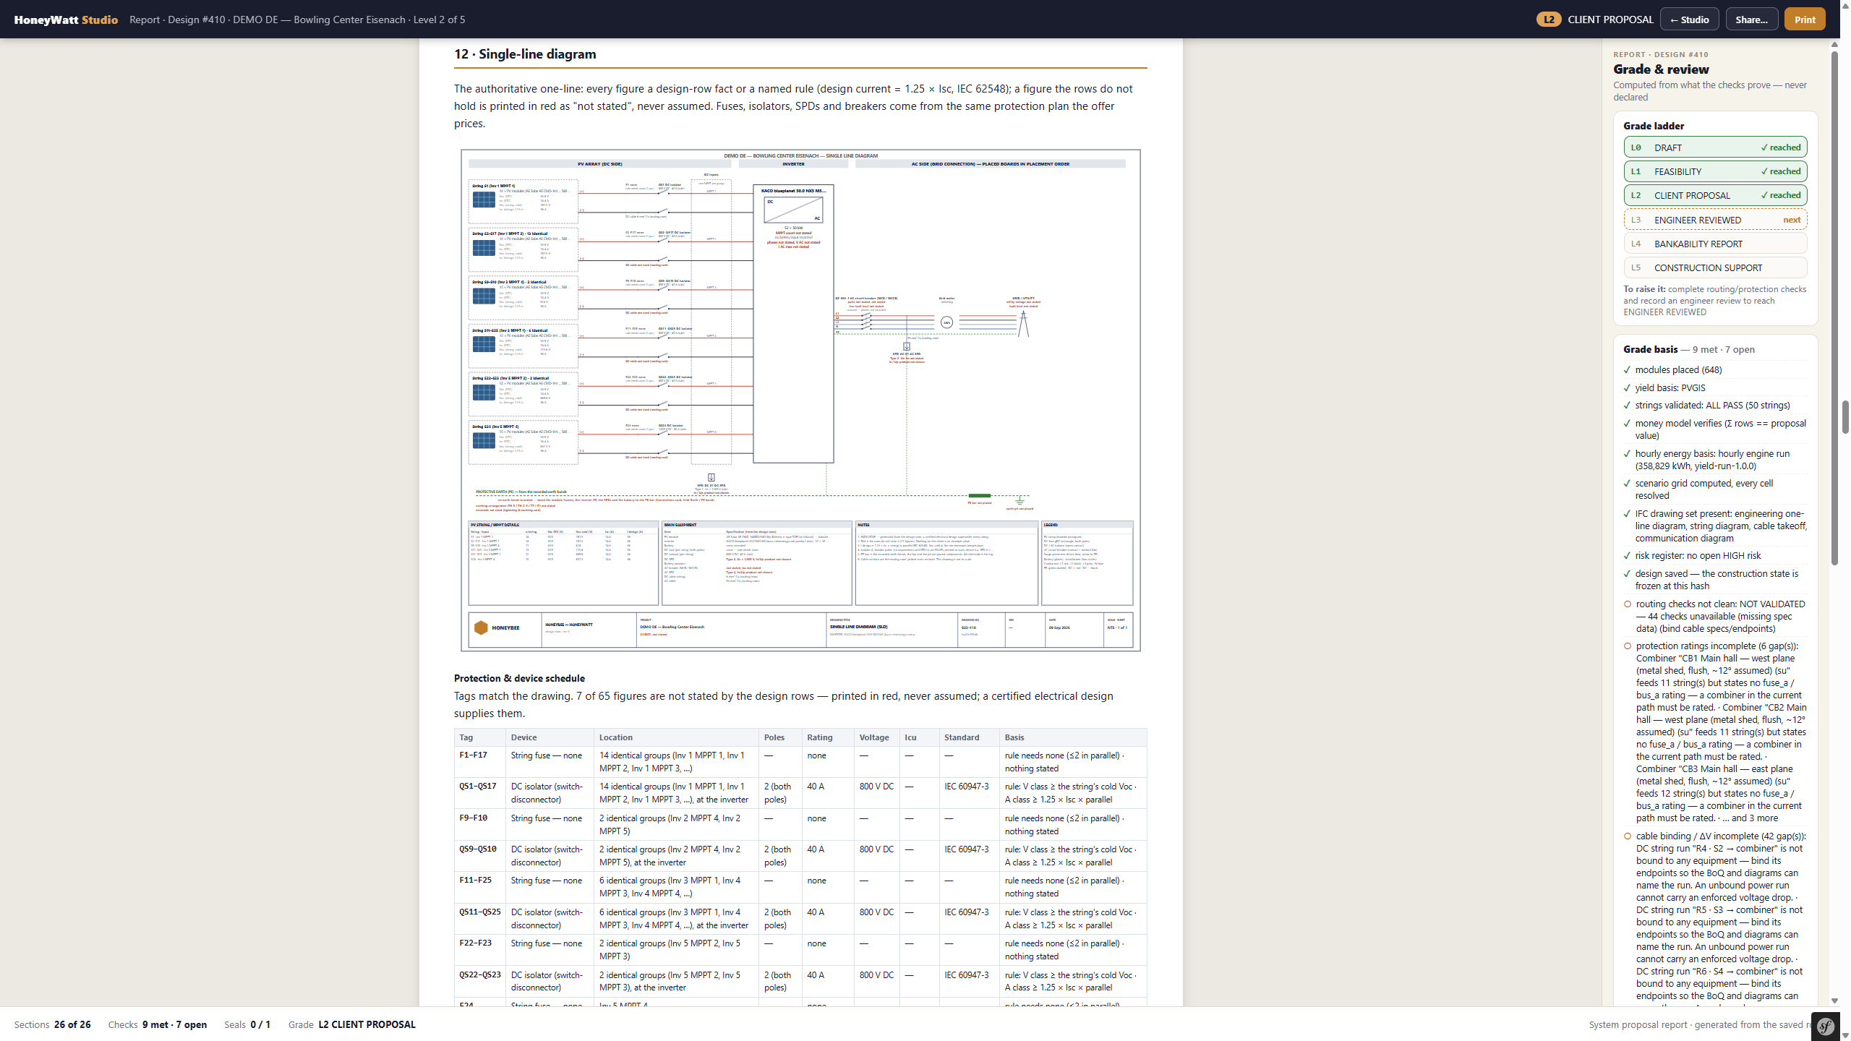Click the open circle beside cable binding incomplete
The width and height of the screenshot is (1851, 1041).
click(1628, 836)
